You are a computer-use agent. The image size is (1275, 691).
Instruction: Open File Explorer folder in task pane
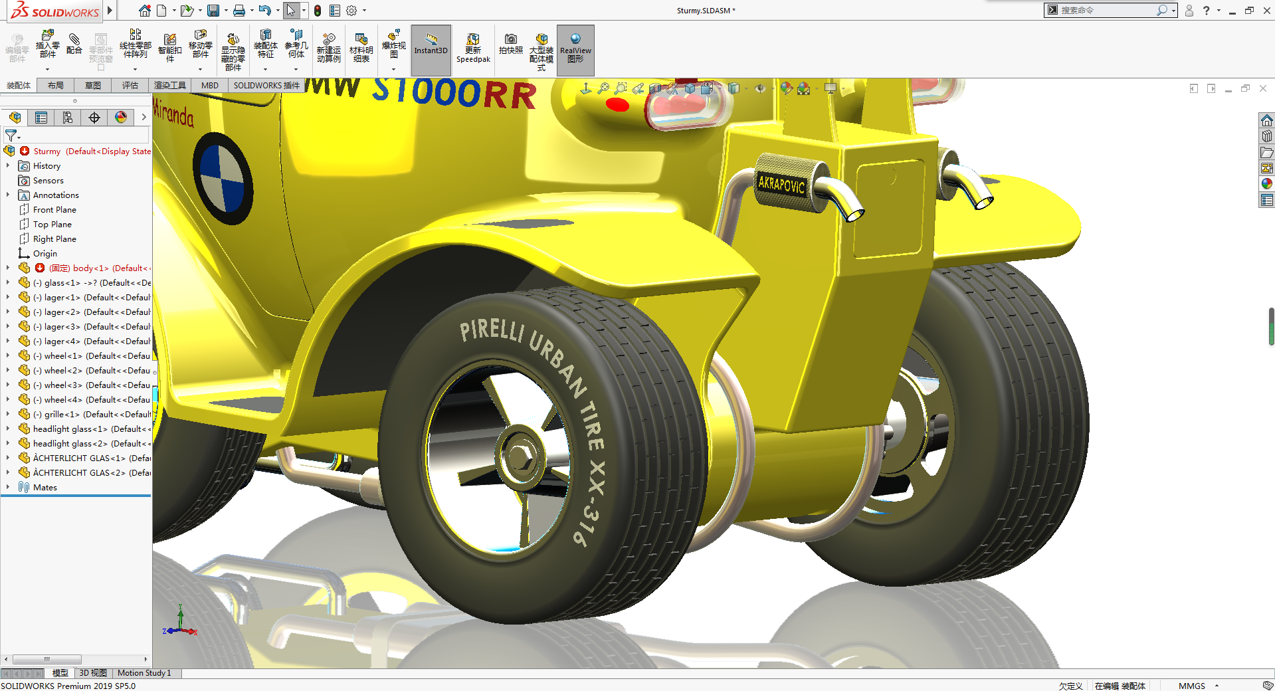pos(1267,152)
